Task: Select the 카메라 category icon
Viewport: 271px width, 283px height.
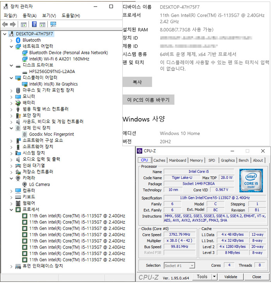Action: point(18,178)
